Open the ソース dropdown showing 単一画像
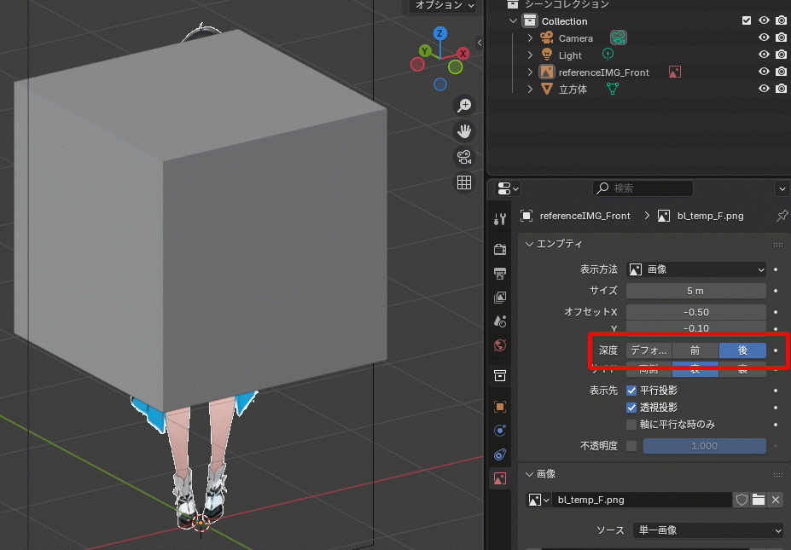 point(707,530)
